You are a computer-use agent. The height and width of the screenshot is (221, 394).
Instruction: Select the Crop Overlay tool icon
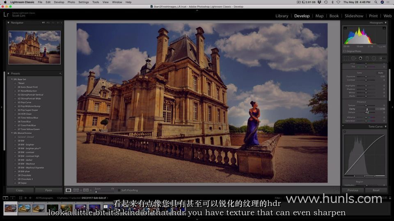(346, 58)
